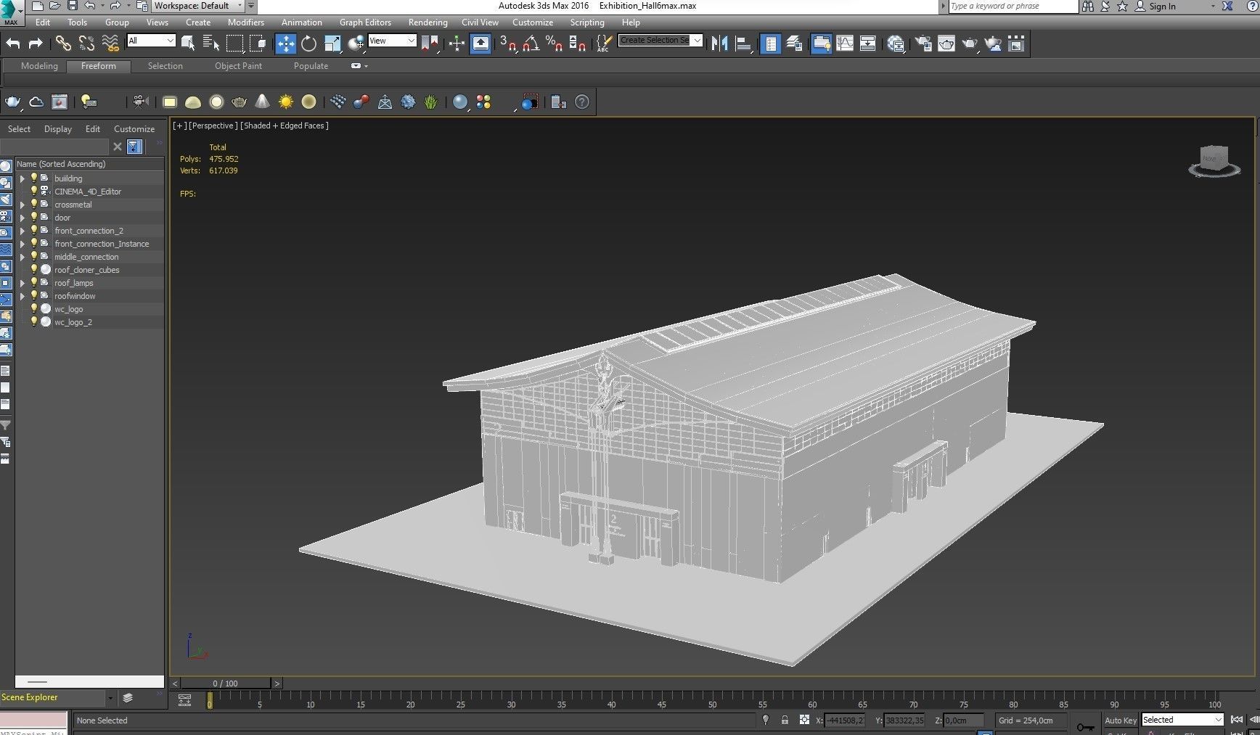
Task: Click the Name (Sorted Ascending) column header
Action: pos(90,164)
